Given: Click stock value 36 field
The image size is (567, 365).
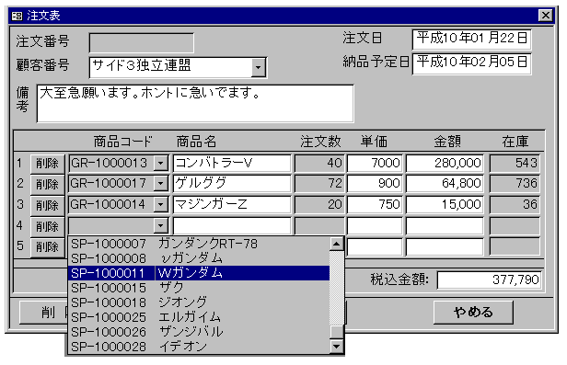Looking at the screenshot, I should [x=515, y=205].
